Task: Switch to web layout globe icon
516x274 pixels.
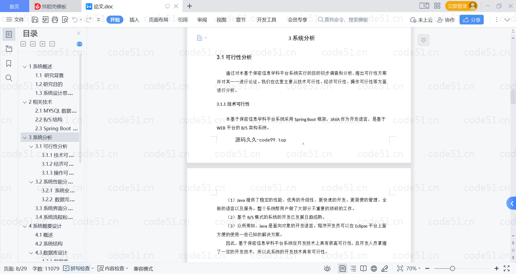Action: 374,268
